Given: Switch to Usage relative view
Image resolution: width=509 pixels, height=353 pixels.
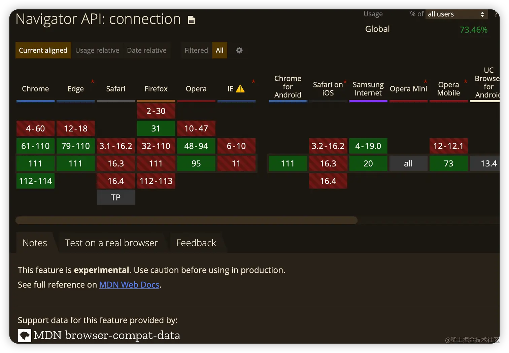Looking at the screenshot, I should (97, 50).
